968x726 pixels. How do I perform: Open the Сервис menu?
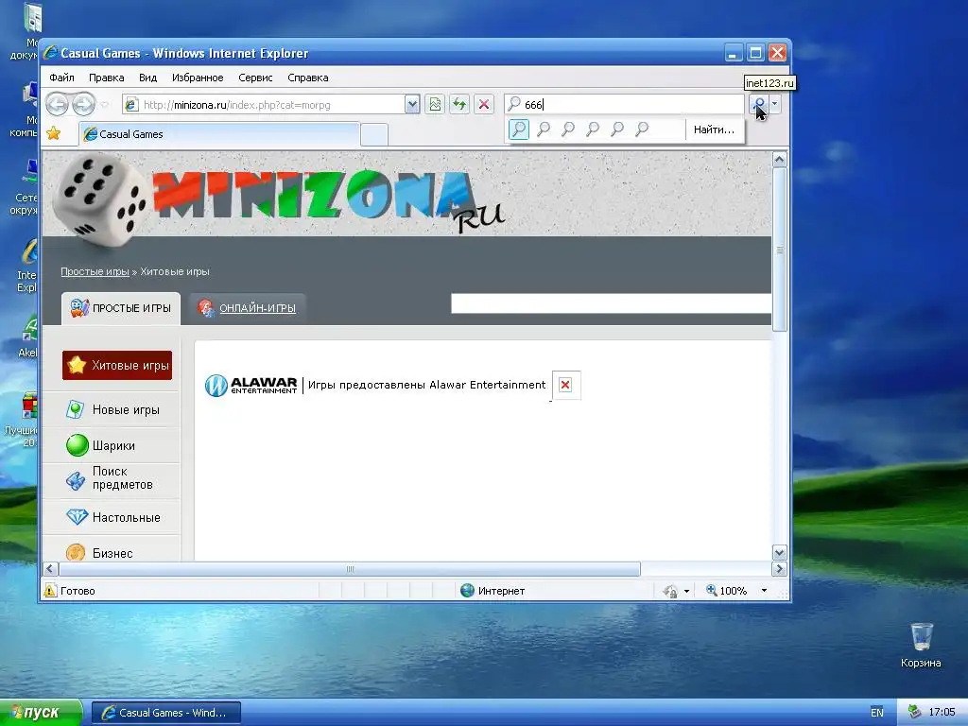[255, 78]
